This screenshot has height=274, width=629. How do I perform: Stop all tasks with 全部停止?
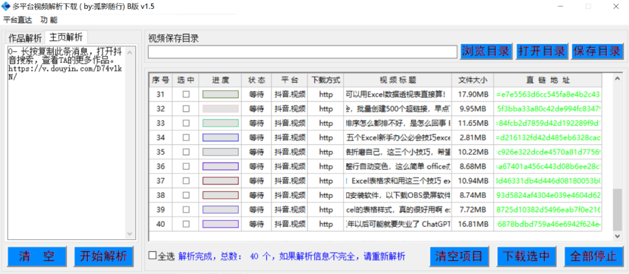pyautogui.click(x=593, y=257)
